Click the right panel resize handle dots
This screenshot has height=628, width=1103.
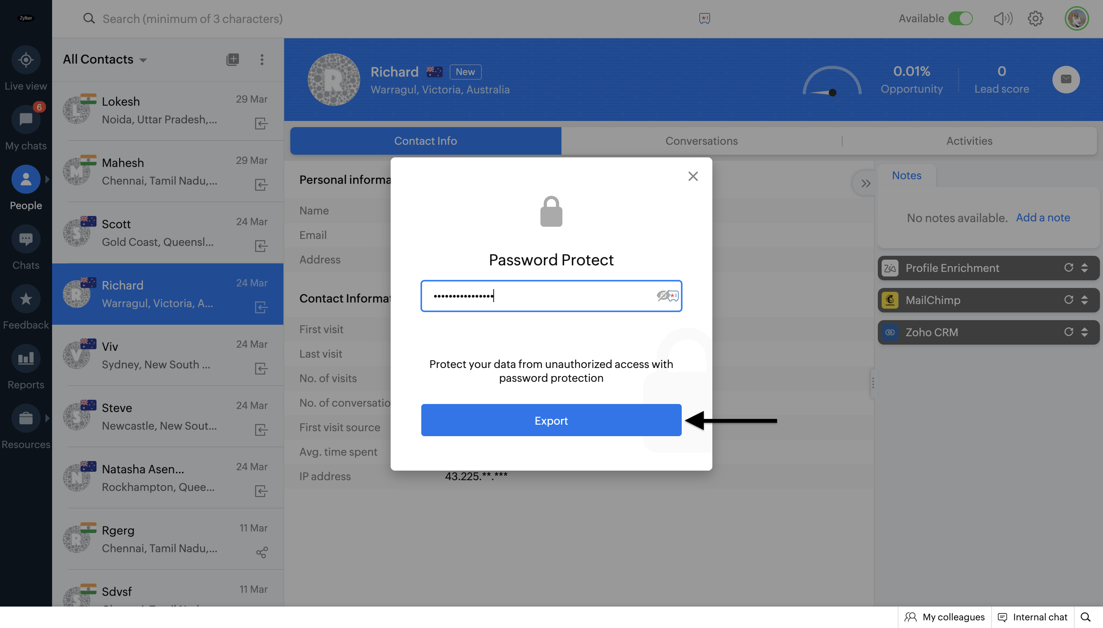tap(873, 383)
